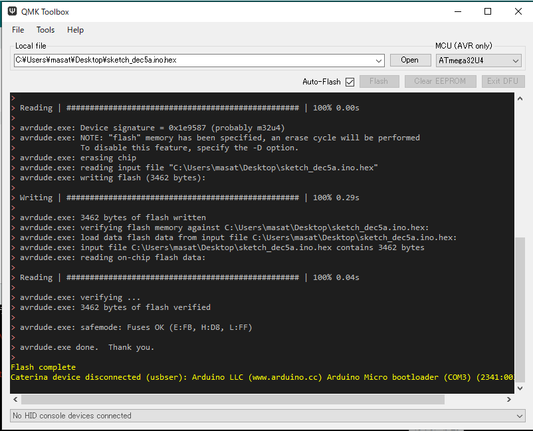Click the vertical scrollbar thumb in log
Image resolution: width=533 pixels, height=431 pixels.
(520, 309)
